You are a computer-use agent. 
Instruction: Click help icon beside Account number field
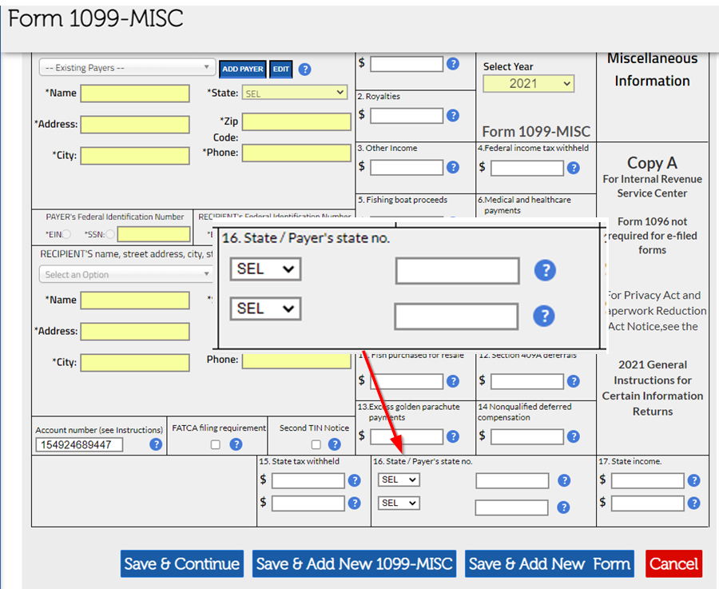[x=156, y=444]
